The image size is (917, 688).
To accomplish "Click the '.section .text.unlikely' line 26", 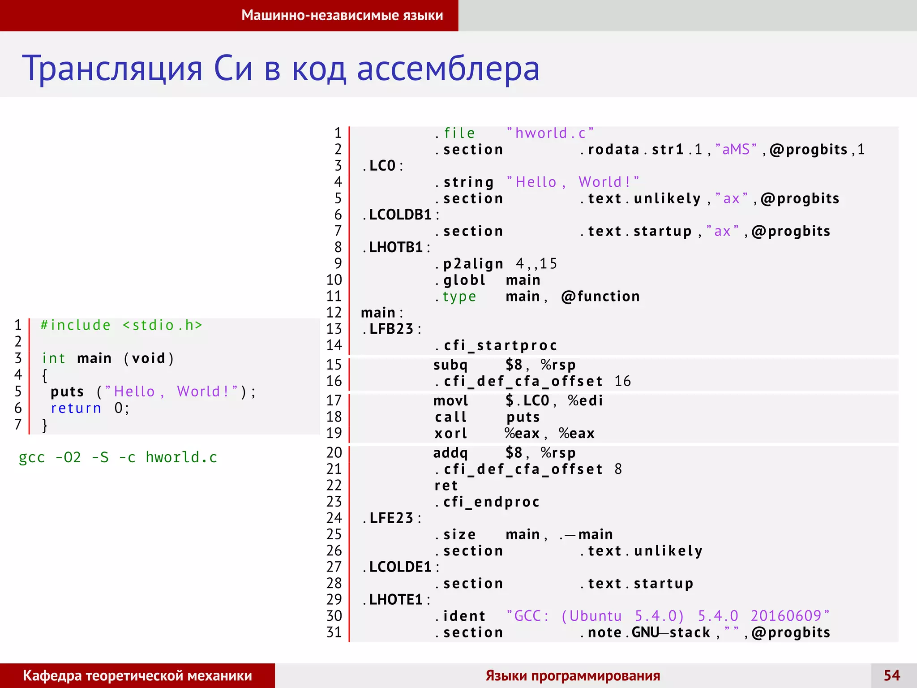I will click(569, 551).
